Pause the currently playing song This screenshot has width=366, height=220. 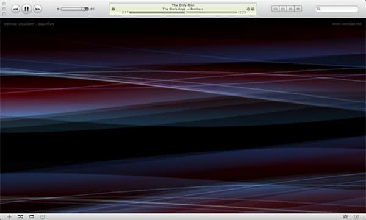27,9
